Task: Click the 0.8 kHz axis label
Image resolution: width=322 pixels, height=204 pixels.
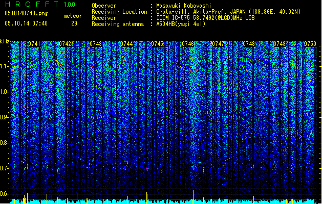Action: coord(5,143)
